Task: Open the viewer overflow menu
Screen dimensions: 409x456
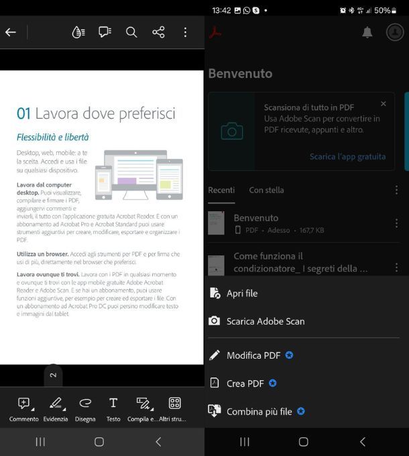Action: (185, 32)
